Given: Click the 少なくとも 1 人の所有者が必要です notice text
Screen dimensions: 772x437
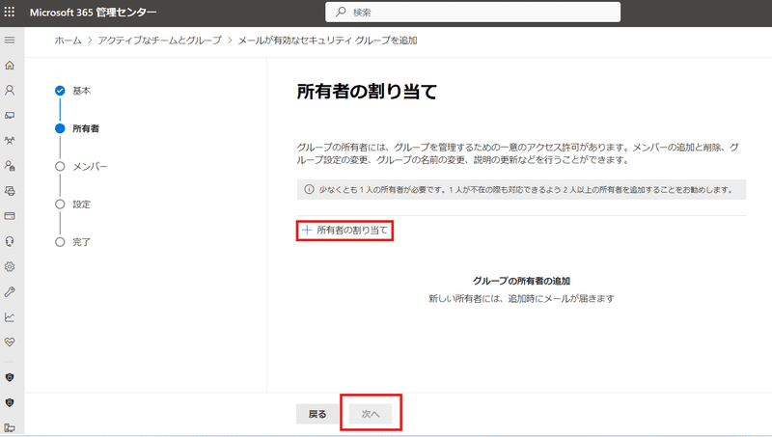Looking at the screenshot, I should click(x=526, y=189).
